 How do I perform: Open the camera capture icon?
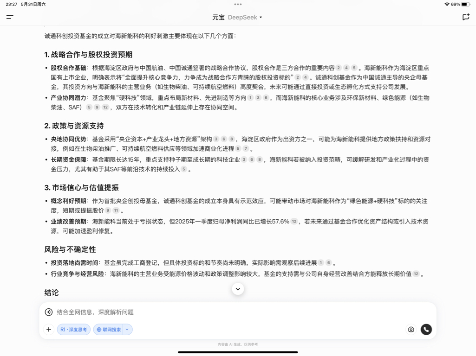tap(411, 329)
